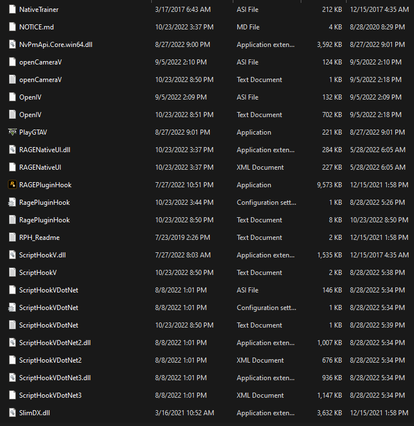Click the date 8/28/2022 5:38 PM

377,273
